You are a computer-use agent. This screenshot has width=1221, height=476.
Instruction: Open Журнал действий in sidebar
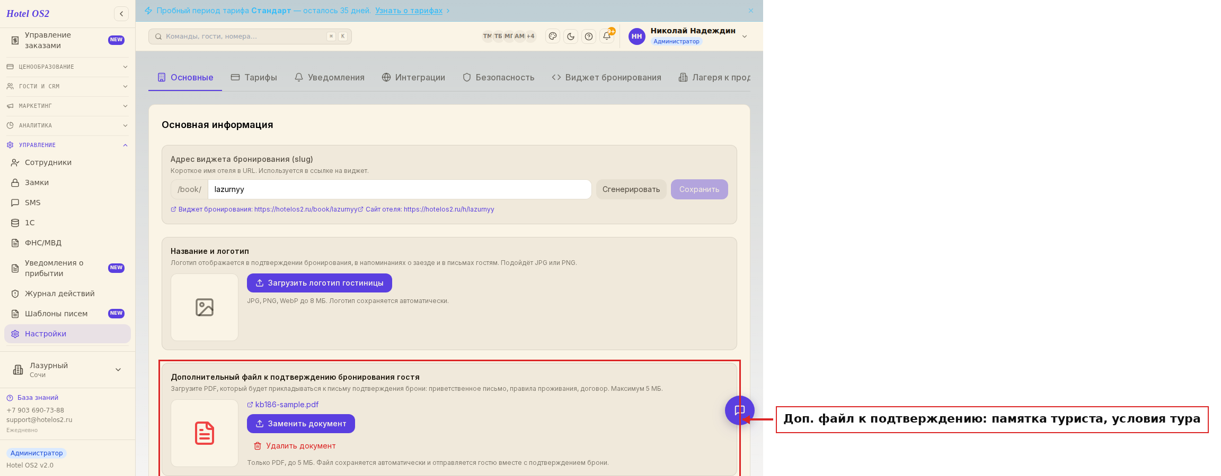(67, 294)
